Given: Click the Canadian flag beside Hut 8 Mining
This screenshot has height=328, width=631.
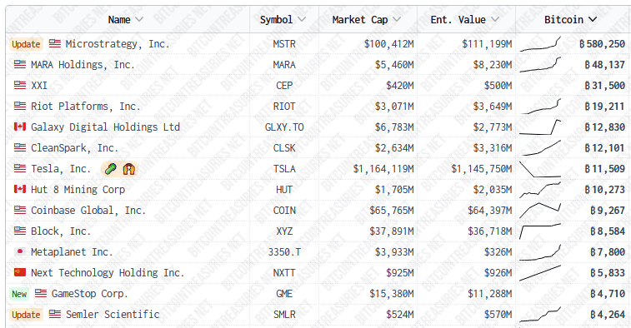Looking at the screenshot, I should click(x=20, y=189).
